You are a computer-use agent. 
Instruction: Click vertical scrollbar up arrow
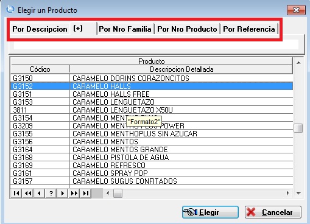(298, 63)
